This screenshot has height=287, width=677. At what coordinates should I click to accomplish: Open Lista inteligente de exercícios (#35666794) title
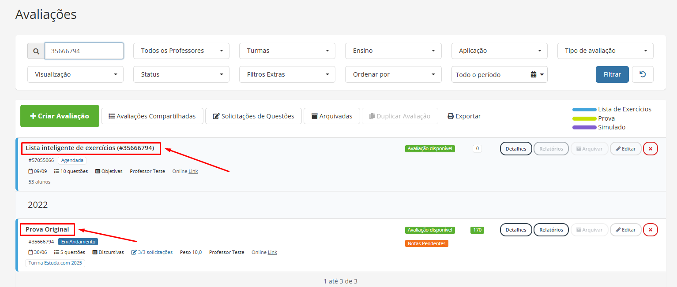[90, 148]
